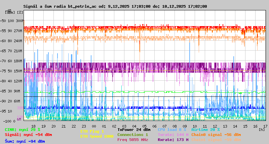
Task: Select the Freq 5855 MHz legend label
Action: (x=132, y=140)
